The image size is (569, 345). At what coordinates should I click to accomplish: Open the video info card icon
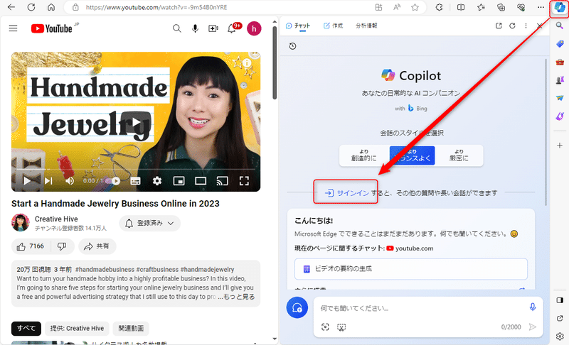[x=247, y=62]
